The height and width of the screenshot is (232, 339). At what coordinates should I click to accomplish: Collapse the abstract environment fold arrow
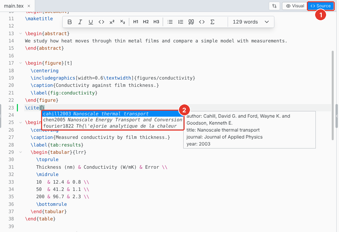coord(21,33)
